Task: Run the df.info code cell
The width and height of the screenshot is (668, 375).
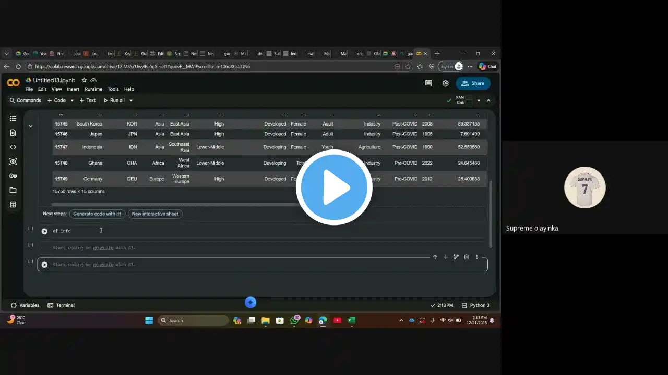Action: click(44, 231)
